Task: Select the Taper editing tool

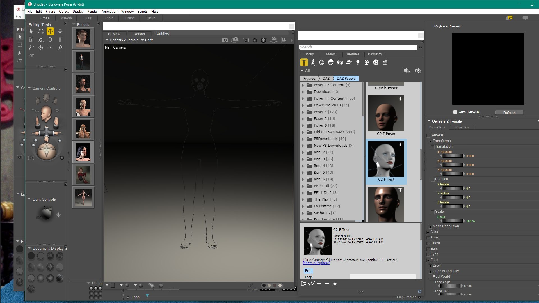Action: point(60,40)
